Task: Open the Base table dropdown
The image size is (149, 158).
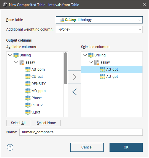Action: click(x=99, y=20)
